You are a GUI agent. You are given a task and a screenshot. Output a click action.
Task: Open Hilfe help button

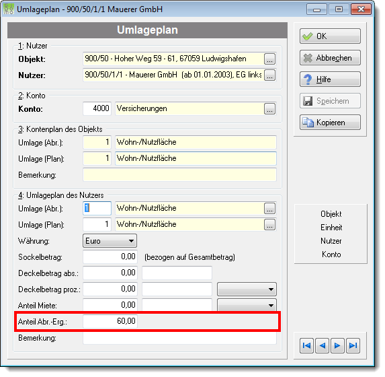pyautogui.click(x=330, y=79)
